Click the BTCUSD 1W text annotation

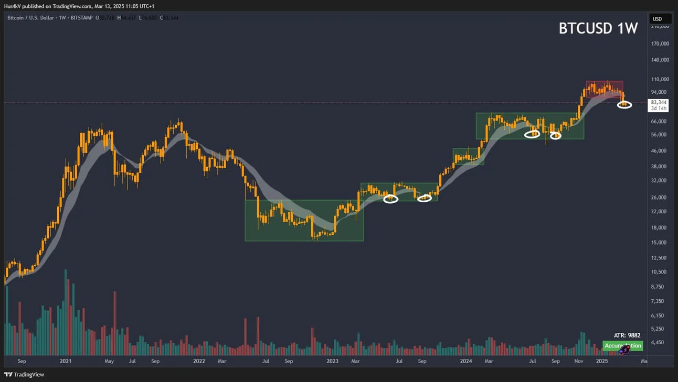(598, 28)
